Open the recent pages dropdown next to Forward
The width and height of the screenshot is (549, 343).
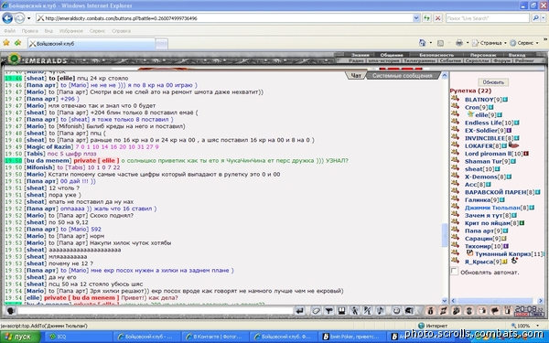point(29,18)
